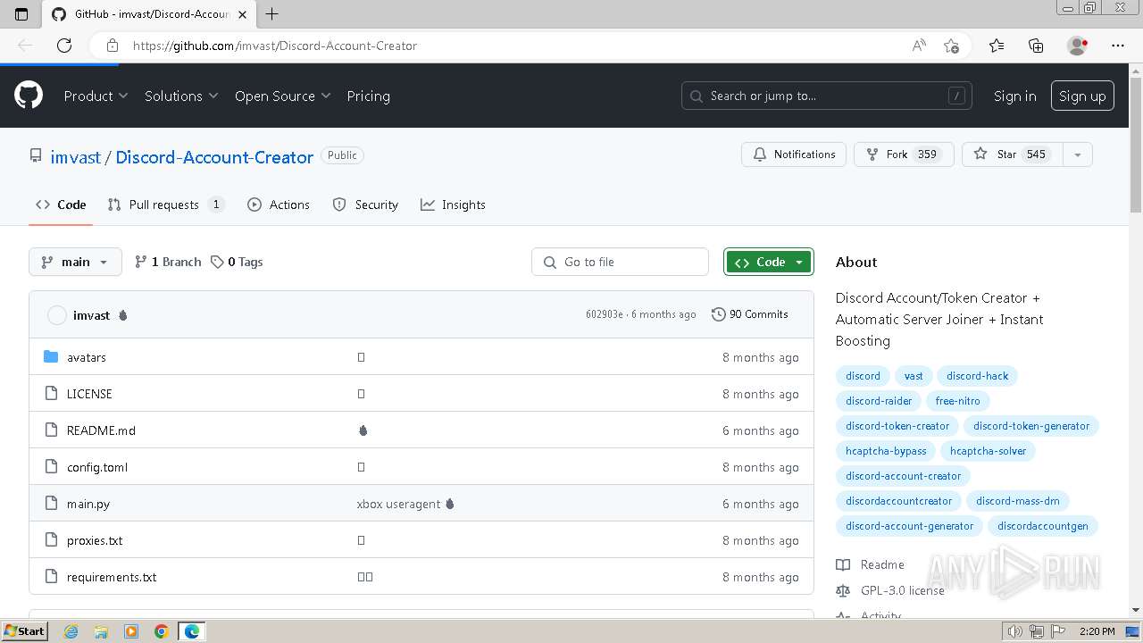This screenshot has height=643, width=1143.
Task: Focus the Search or jump to field
Action: (x=828, y=96)
